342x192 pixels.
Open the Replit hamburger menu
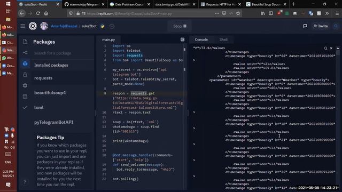pyautogui.click(x=22, y=26)
